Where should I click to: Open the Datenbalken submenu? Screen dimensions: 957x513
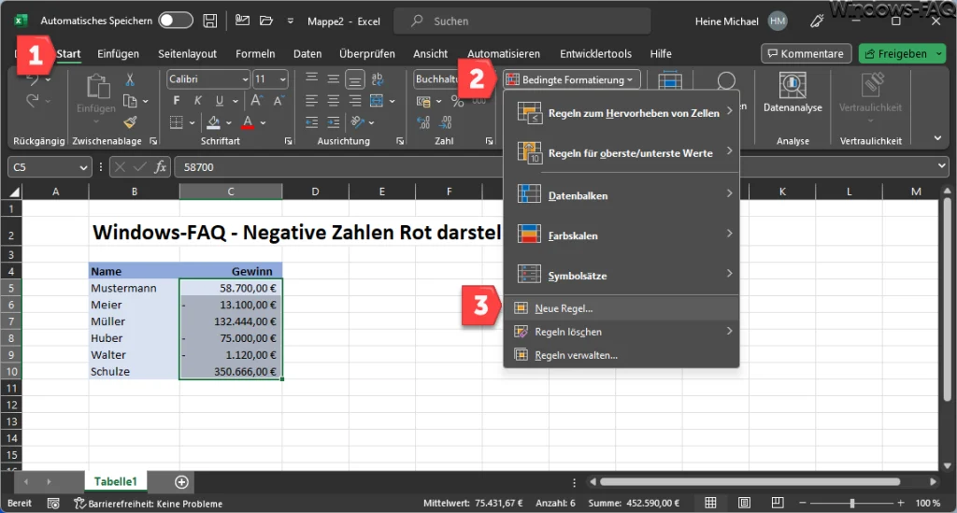click(x=621, y=195)
